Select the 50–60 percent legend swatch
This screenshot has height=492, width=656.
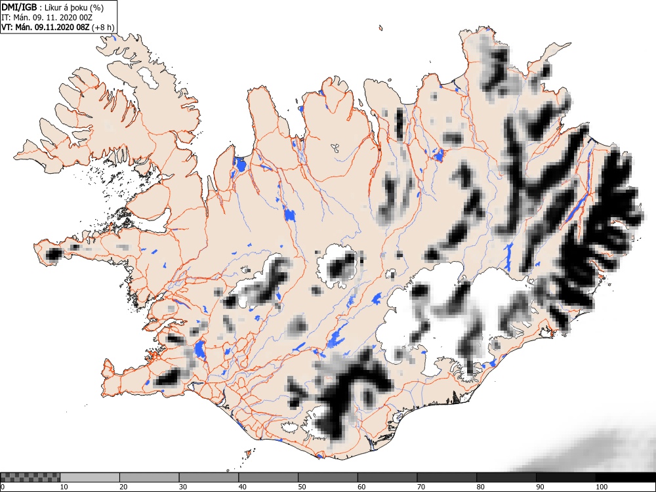click(328, 478)
